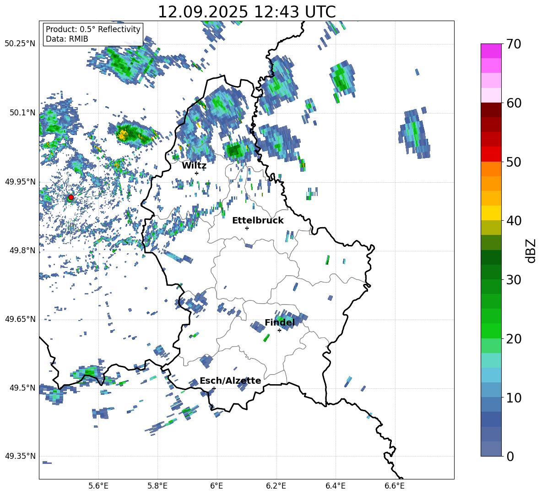The height and width of the screenshot is (495, 542).
Task: Click the 49.65°N latitude label
Action: (20, 319)
